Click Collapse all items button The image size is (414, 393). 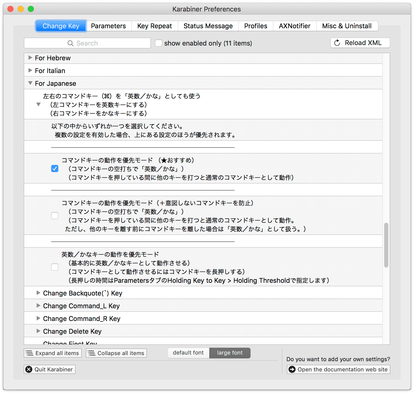tap(116, 353)
